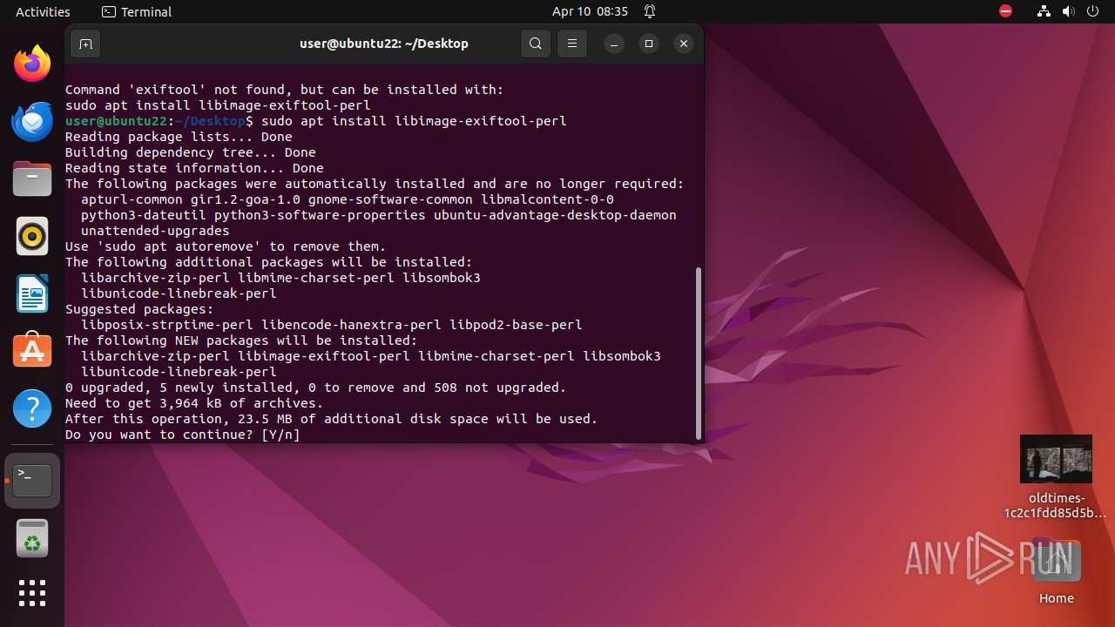
Task: Open the power system menu
Action: pyautogui.click(x=1092, y=11)
